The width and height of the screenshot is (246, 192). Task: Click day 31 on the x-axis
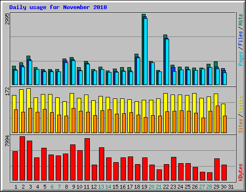(231, 187)
